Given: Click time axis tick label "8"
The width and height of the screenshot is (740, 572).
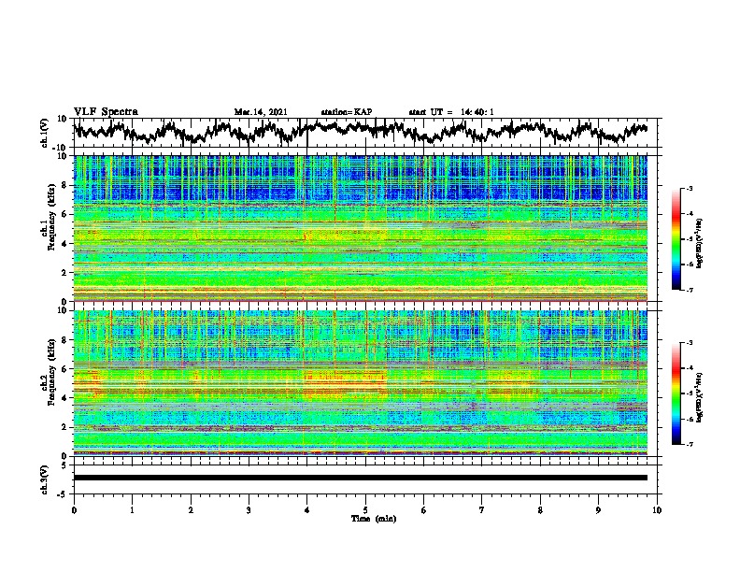Looking at the screenshot, I should pyautogui.click(x=540, y=510).
